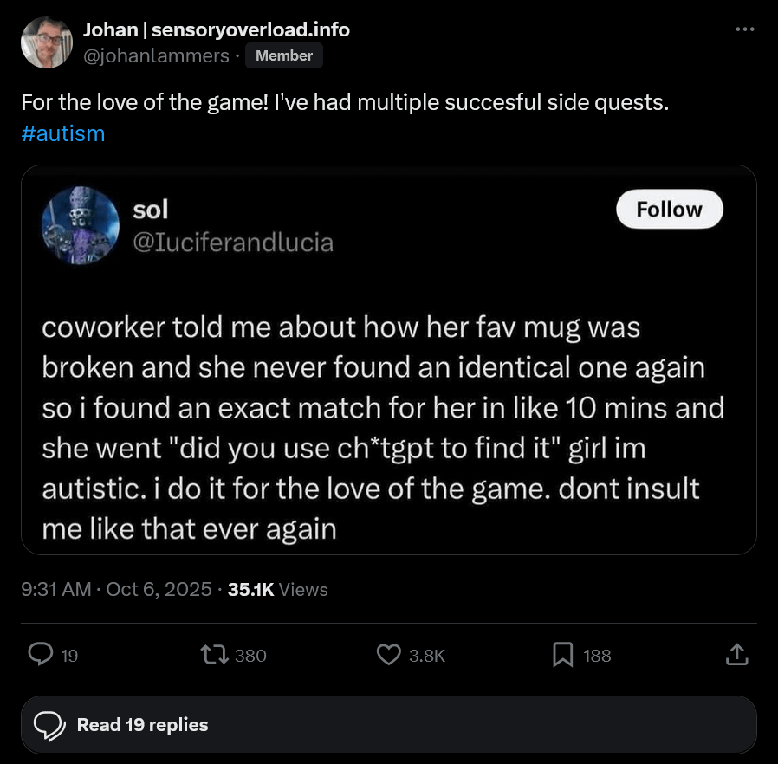778x764 pixels.
Task: Click the sol display name
Action: (151, 209)
